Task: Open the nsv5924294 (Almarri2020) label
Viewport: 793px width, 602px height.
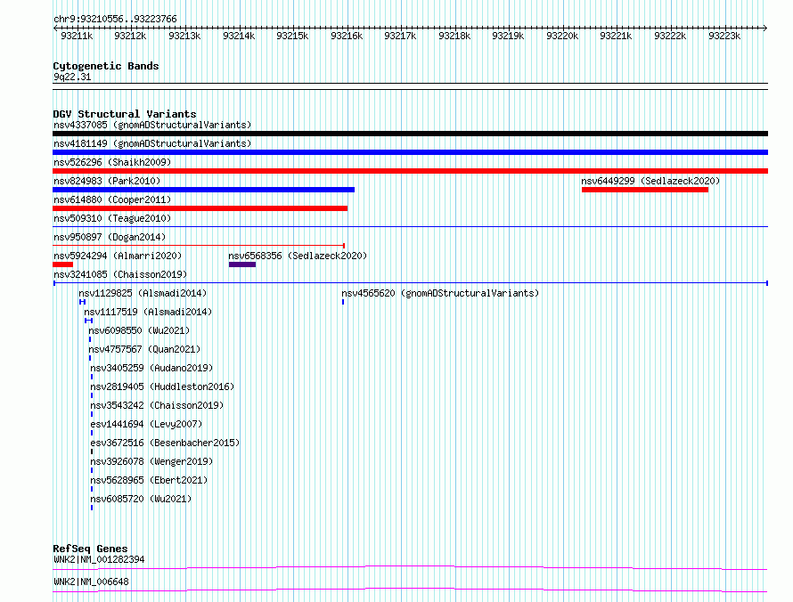Action: 118,256
